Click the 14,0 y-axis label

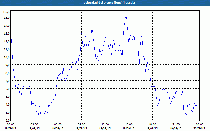point(7,25)
